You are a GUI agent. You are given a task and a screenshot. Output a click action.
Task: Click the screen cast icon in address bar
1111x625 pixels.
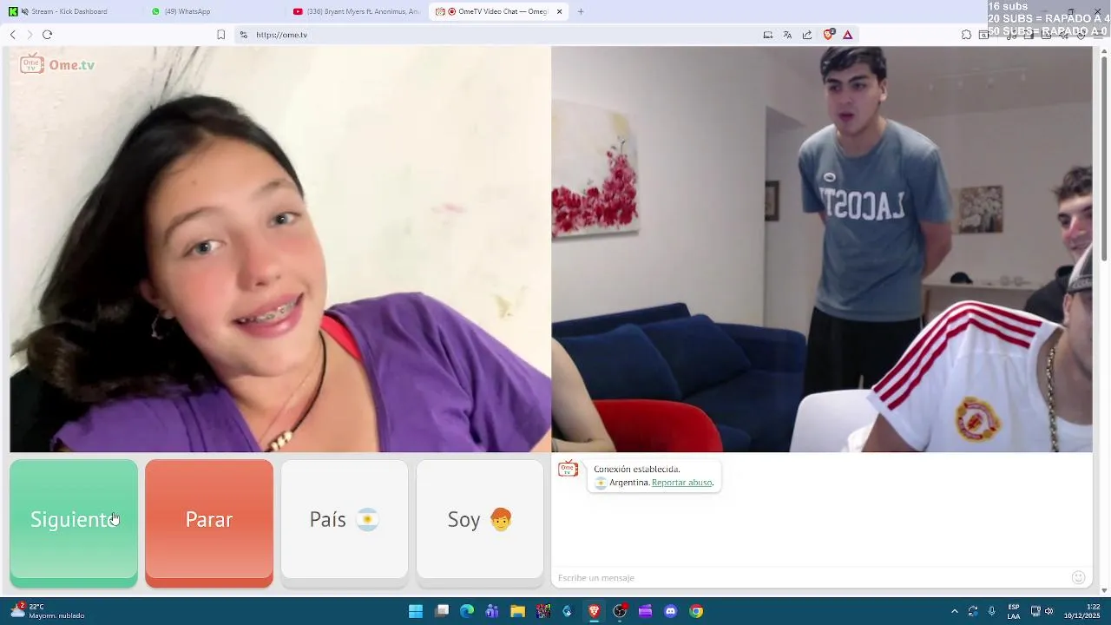tap(768, 35)
